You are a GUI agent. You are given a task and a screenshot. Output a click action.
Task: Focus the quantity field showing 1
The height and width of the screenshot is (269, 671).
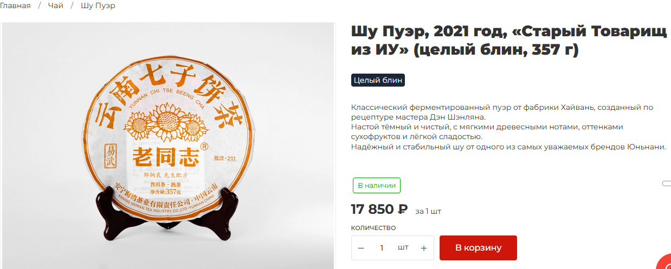[382, 248]
